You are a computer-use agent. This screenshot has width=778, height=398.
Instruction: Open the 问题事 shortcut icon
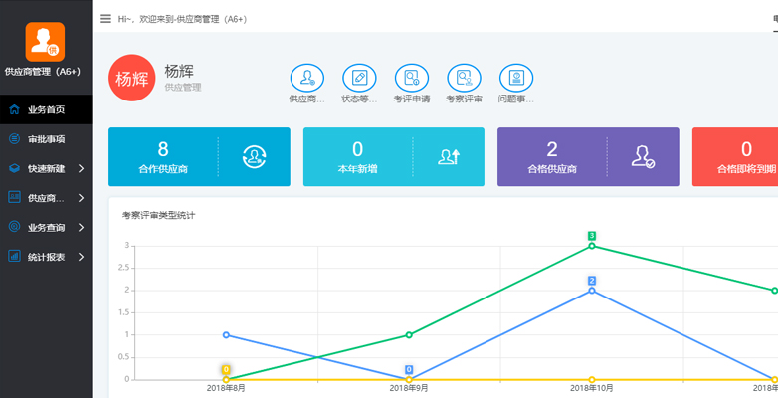click(x=516, y=78)
